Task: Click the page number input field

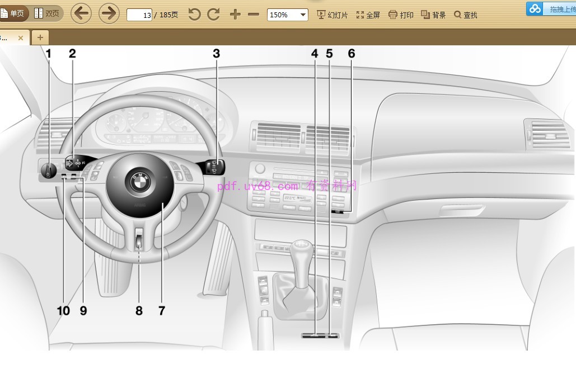Action: tap(140, 15)
